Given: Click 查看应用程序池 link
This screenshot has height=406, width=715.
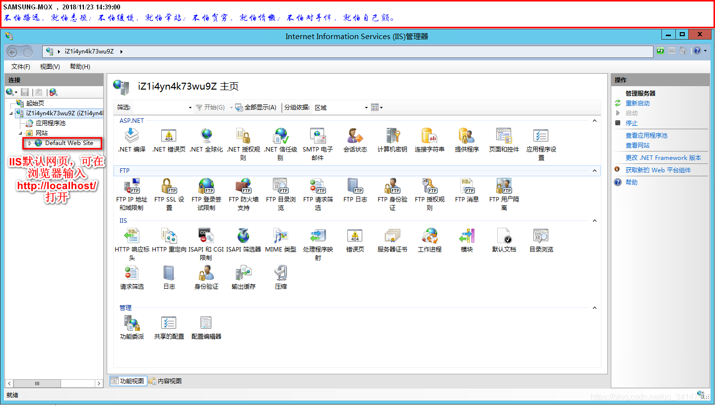Looking at the screenshot, I should click(647, 136).
